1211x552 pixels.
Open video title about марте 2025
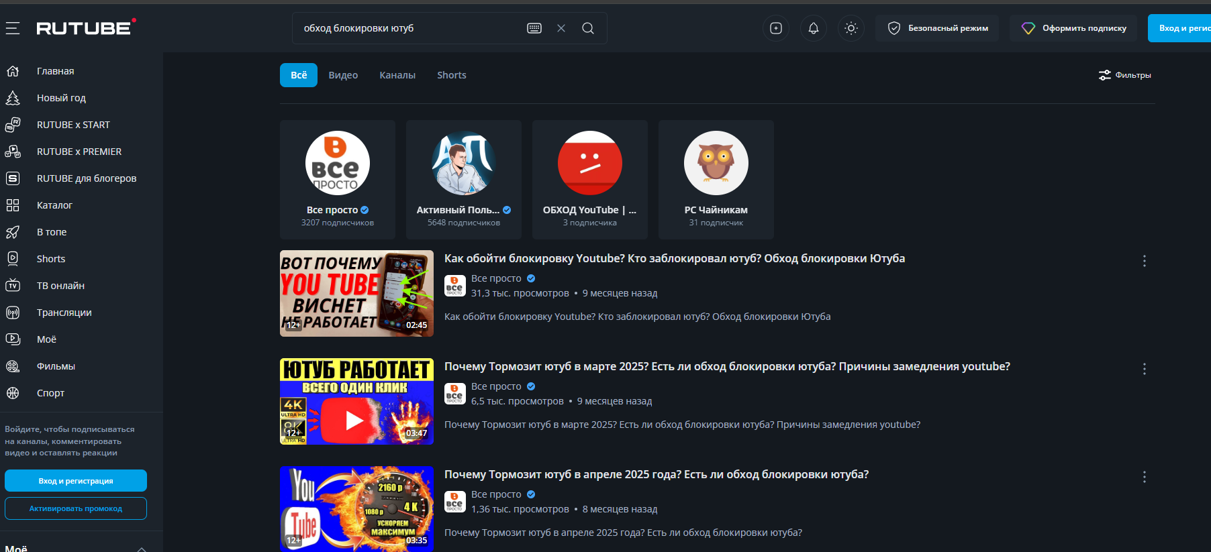click(x=727, y=367)
